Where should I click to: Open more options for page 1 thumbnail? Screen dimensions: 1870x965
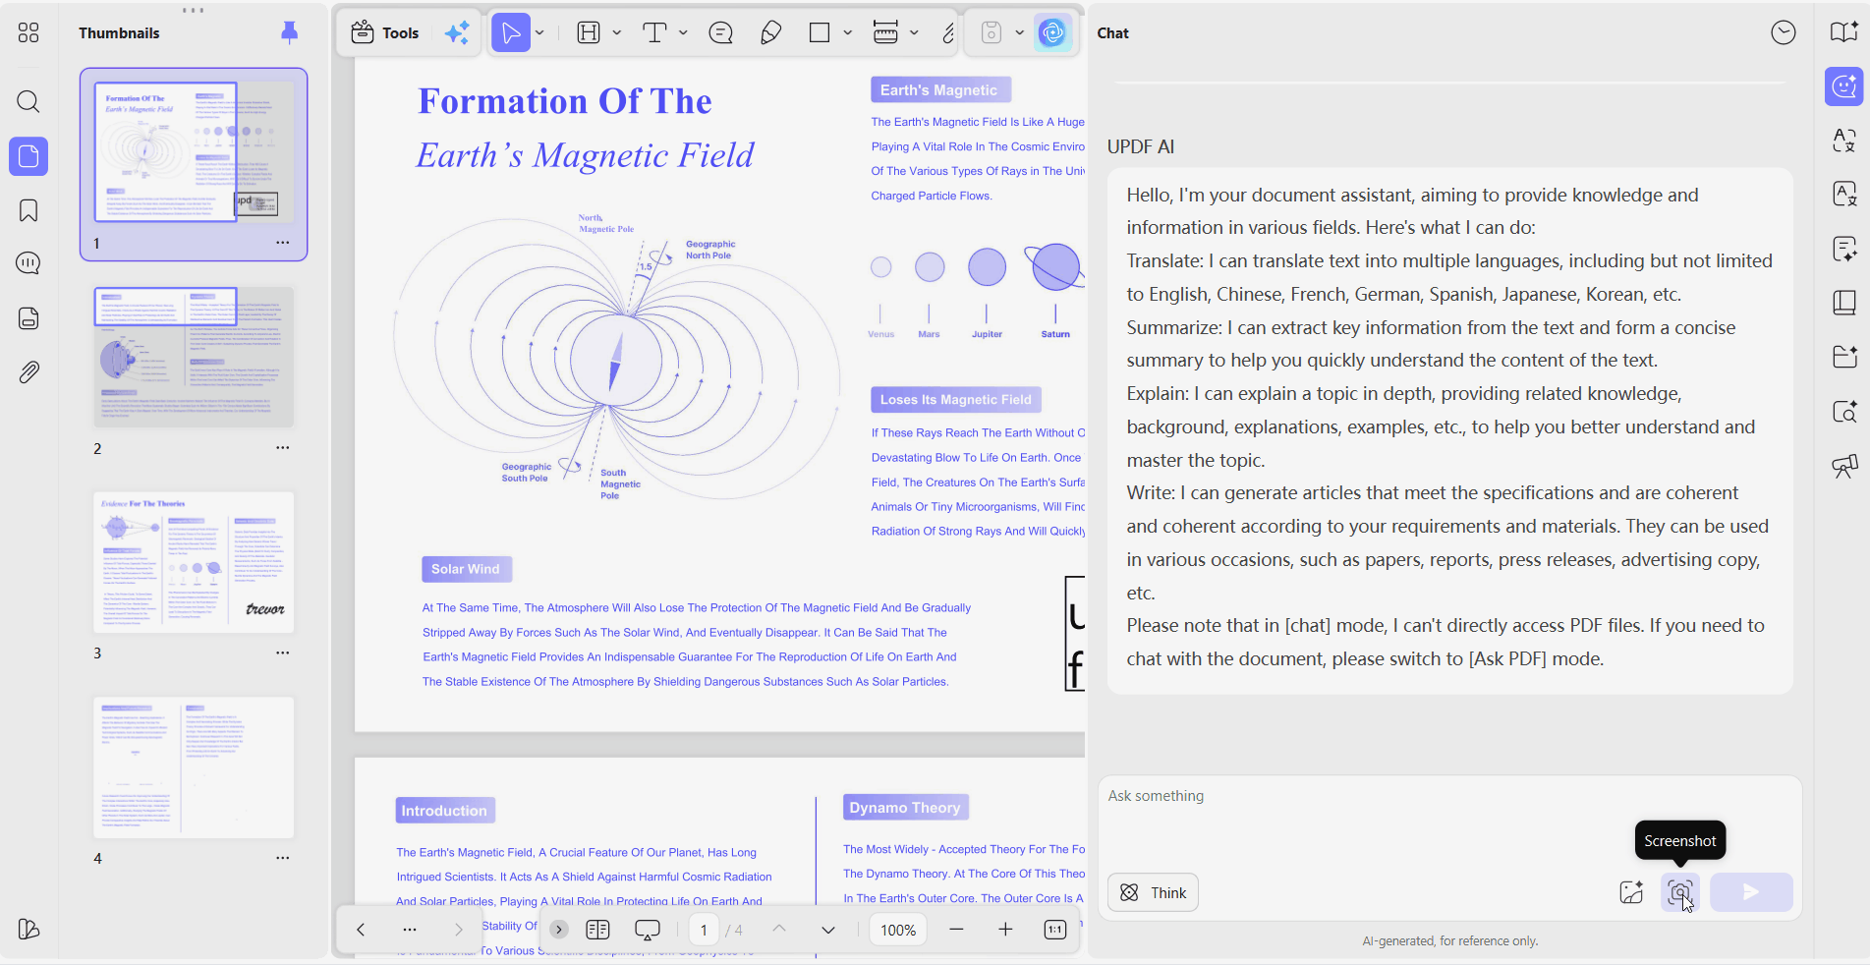283,243
